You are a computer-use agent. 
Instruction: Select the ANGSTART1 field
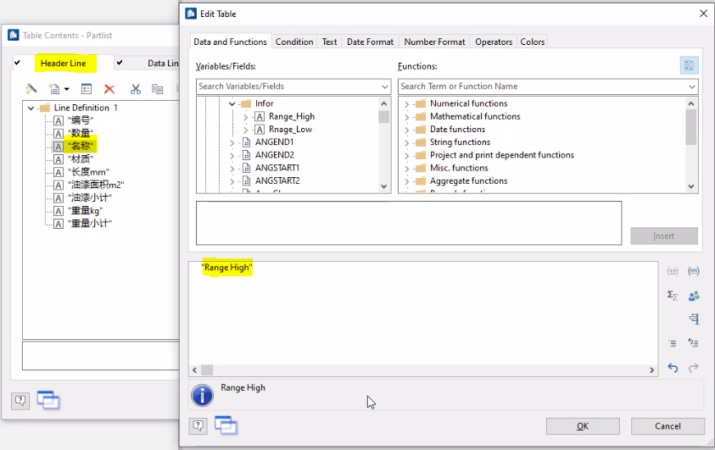tap(277, 168)
